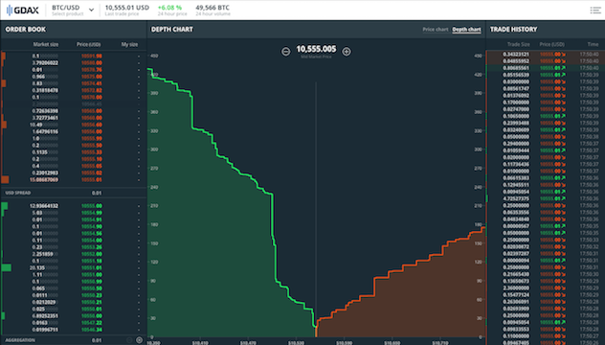Click bid market size 12.93664132
This screenshot has width=605, height=345.
[x=44, y=206]
